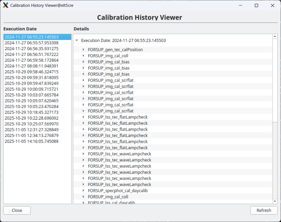This screenshot has height=222, width=281.
Task: Select the last FORSUP_img_cal_scrflat row
Action: (173, 111)
